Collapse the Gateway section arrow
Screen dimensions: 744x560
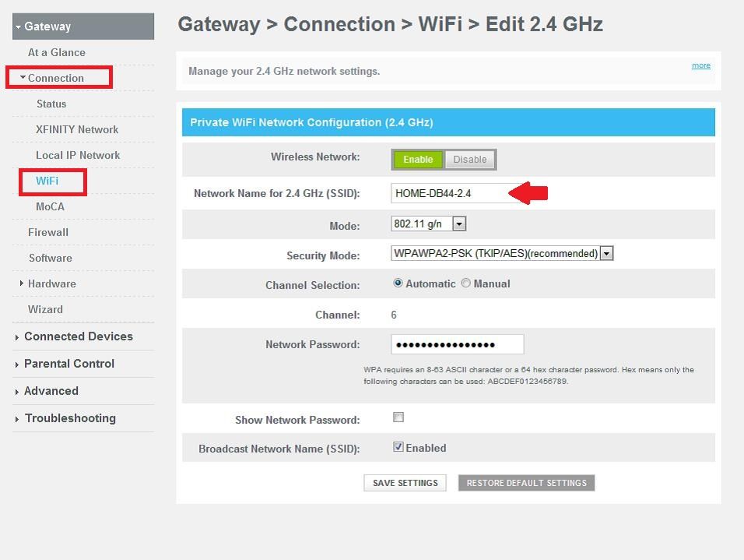coord(18,27)
